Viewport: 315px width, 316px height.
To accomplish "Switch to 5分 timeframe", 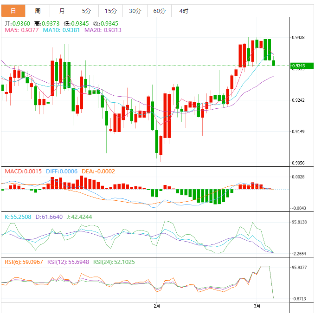I will pyautogui.click(x=86, y=11).
